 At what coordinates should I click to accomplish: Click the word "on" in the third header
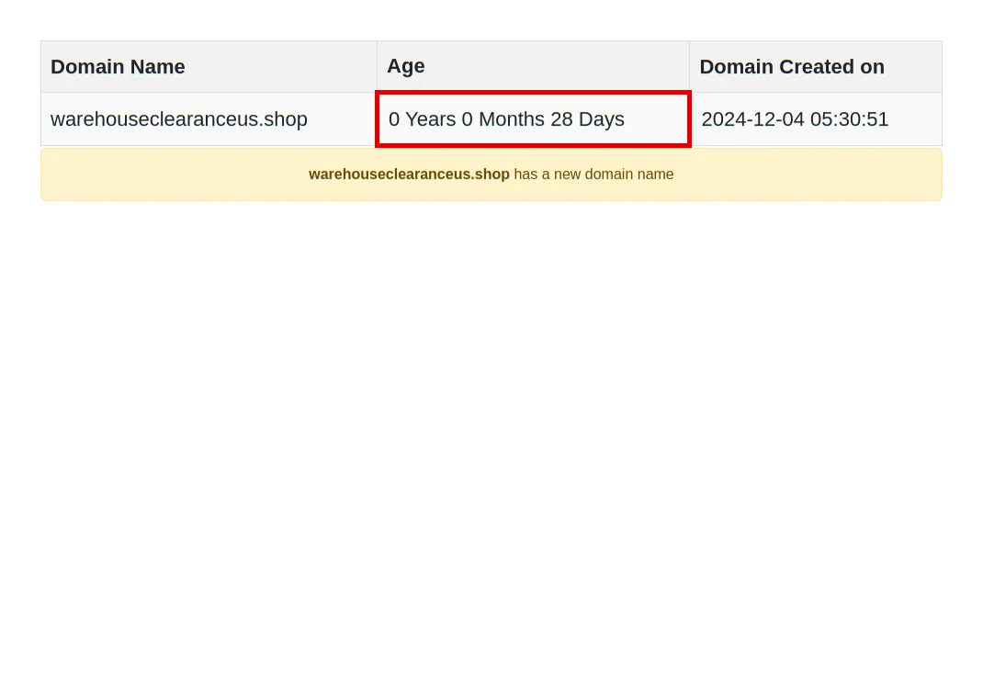[x=872, y=67]
